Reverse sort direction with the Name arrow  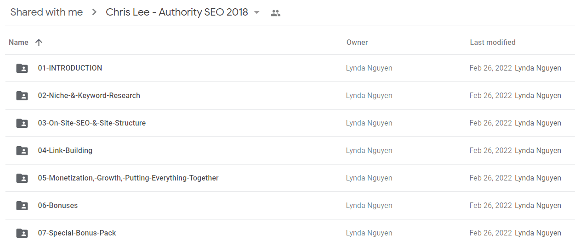click(39, 42)
